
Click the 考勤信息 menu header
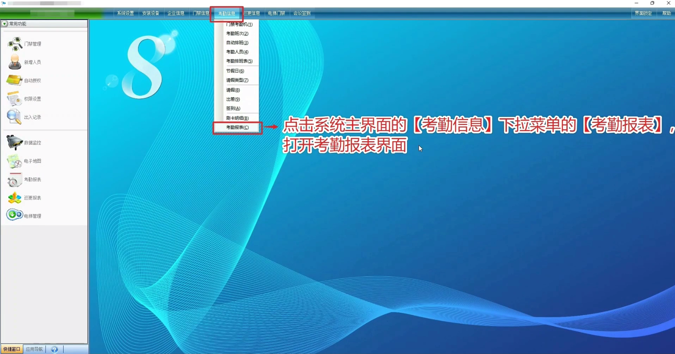pos(227,13)
